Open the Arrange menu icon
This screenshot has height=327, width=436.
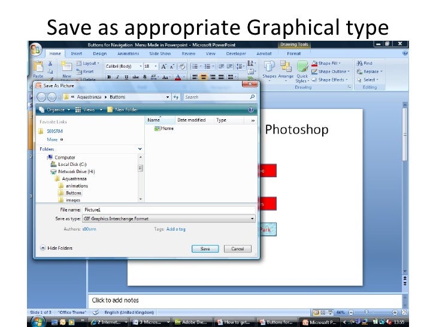286,70
